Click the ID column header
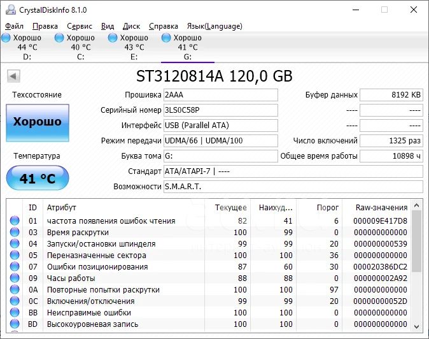The height and width of the screenshot is (339, 429). point(32,208)
